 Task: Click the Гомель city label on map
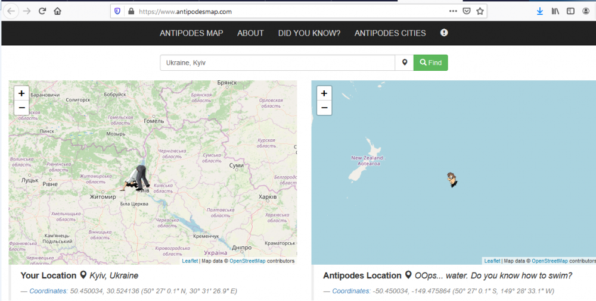pos(154,121)
